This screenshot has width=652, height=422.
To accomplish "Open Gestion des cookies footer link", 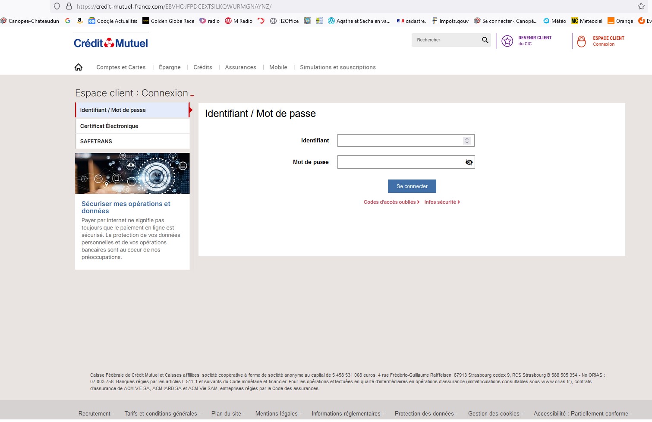I will 494,413.
